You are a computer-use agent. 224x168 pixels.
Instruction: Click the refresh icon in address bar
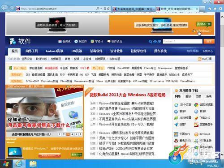tap(108, 9)
